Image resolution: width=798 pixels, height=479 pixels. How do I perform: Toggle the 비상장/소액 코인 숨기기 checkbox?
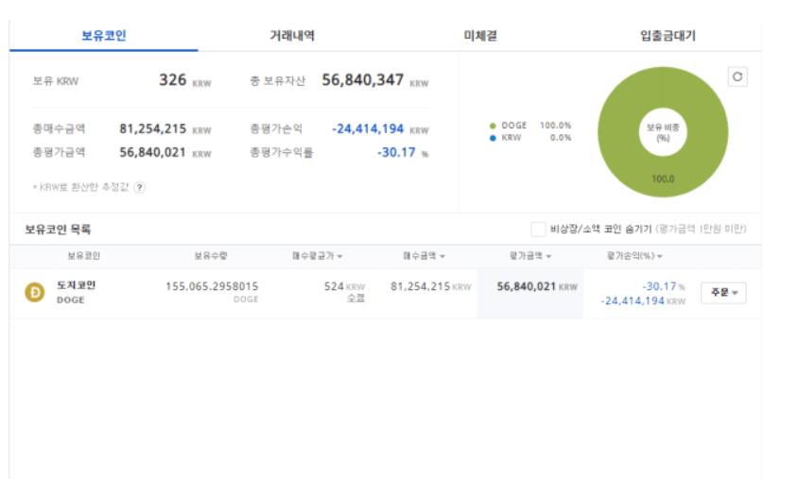(x=538, y=229)
